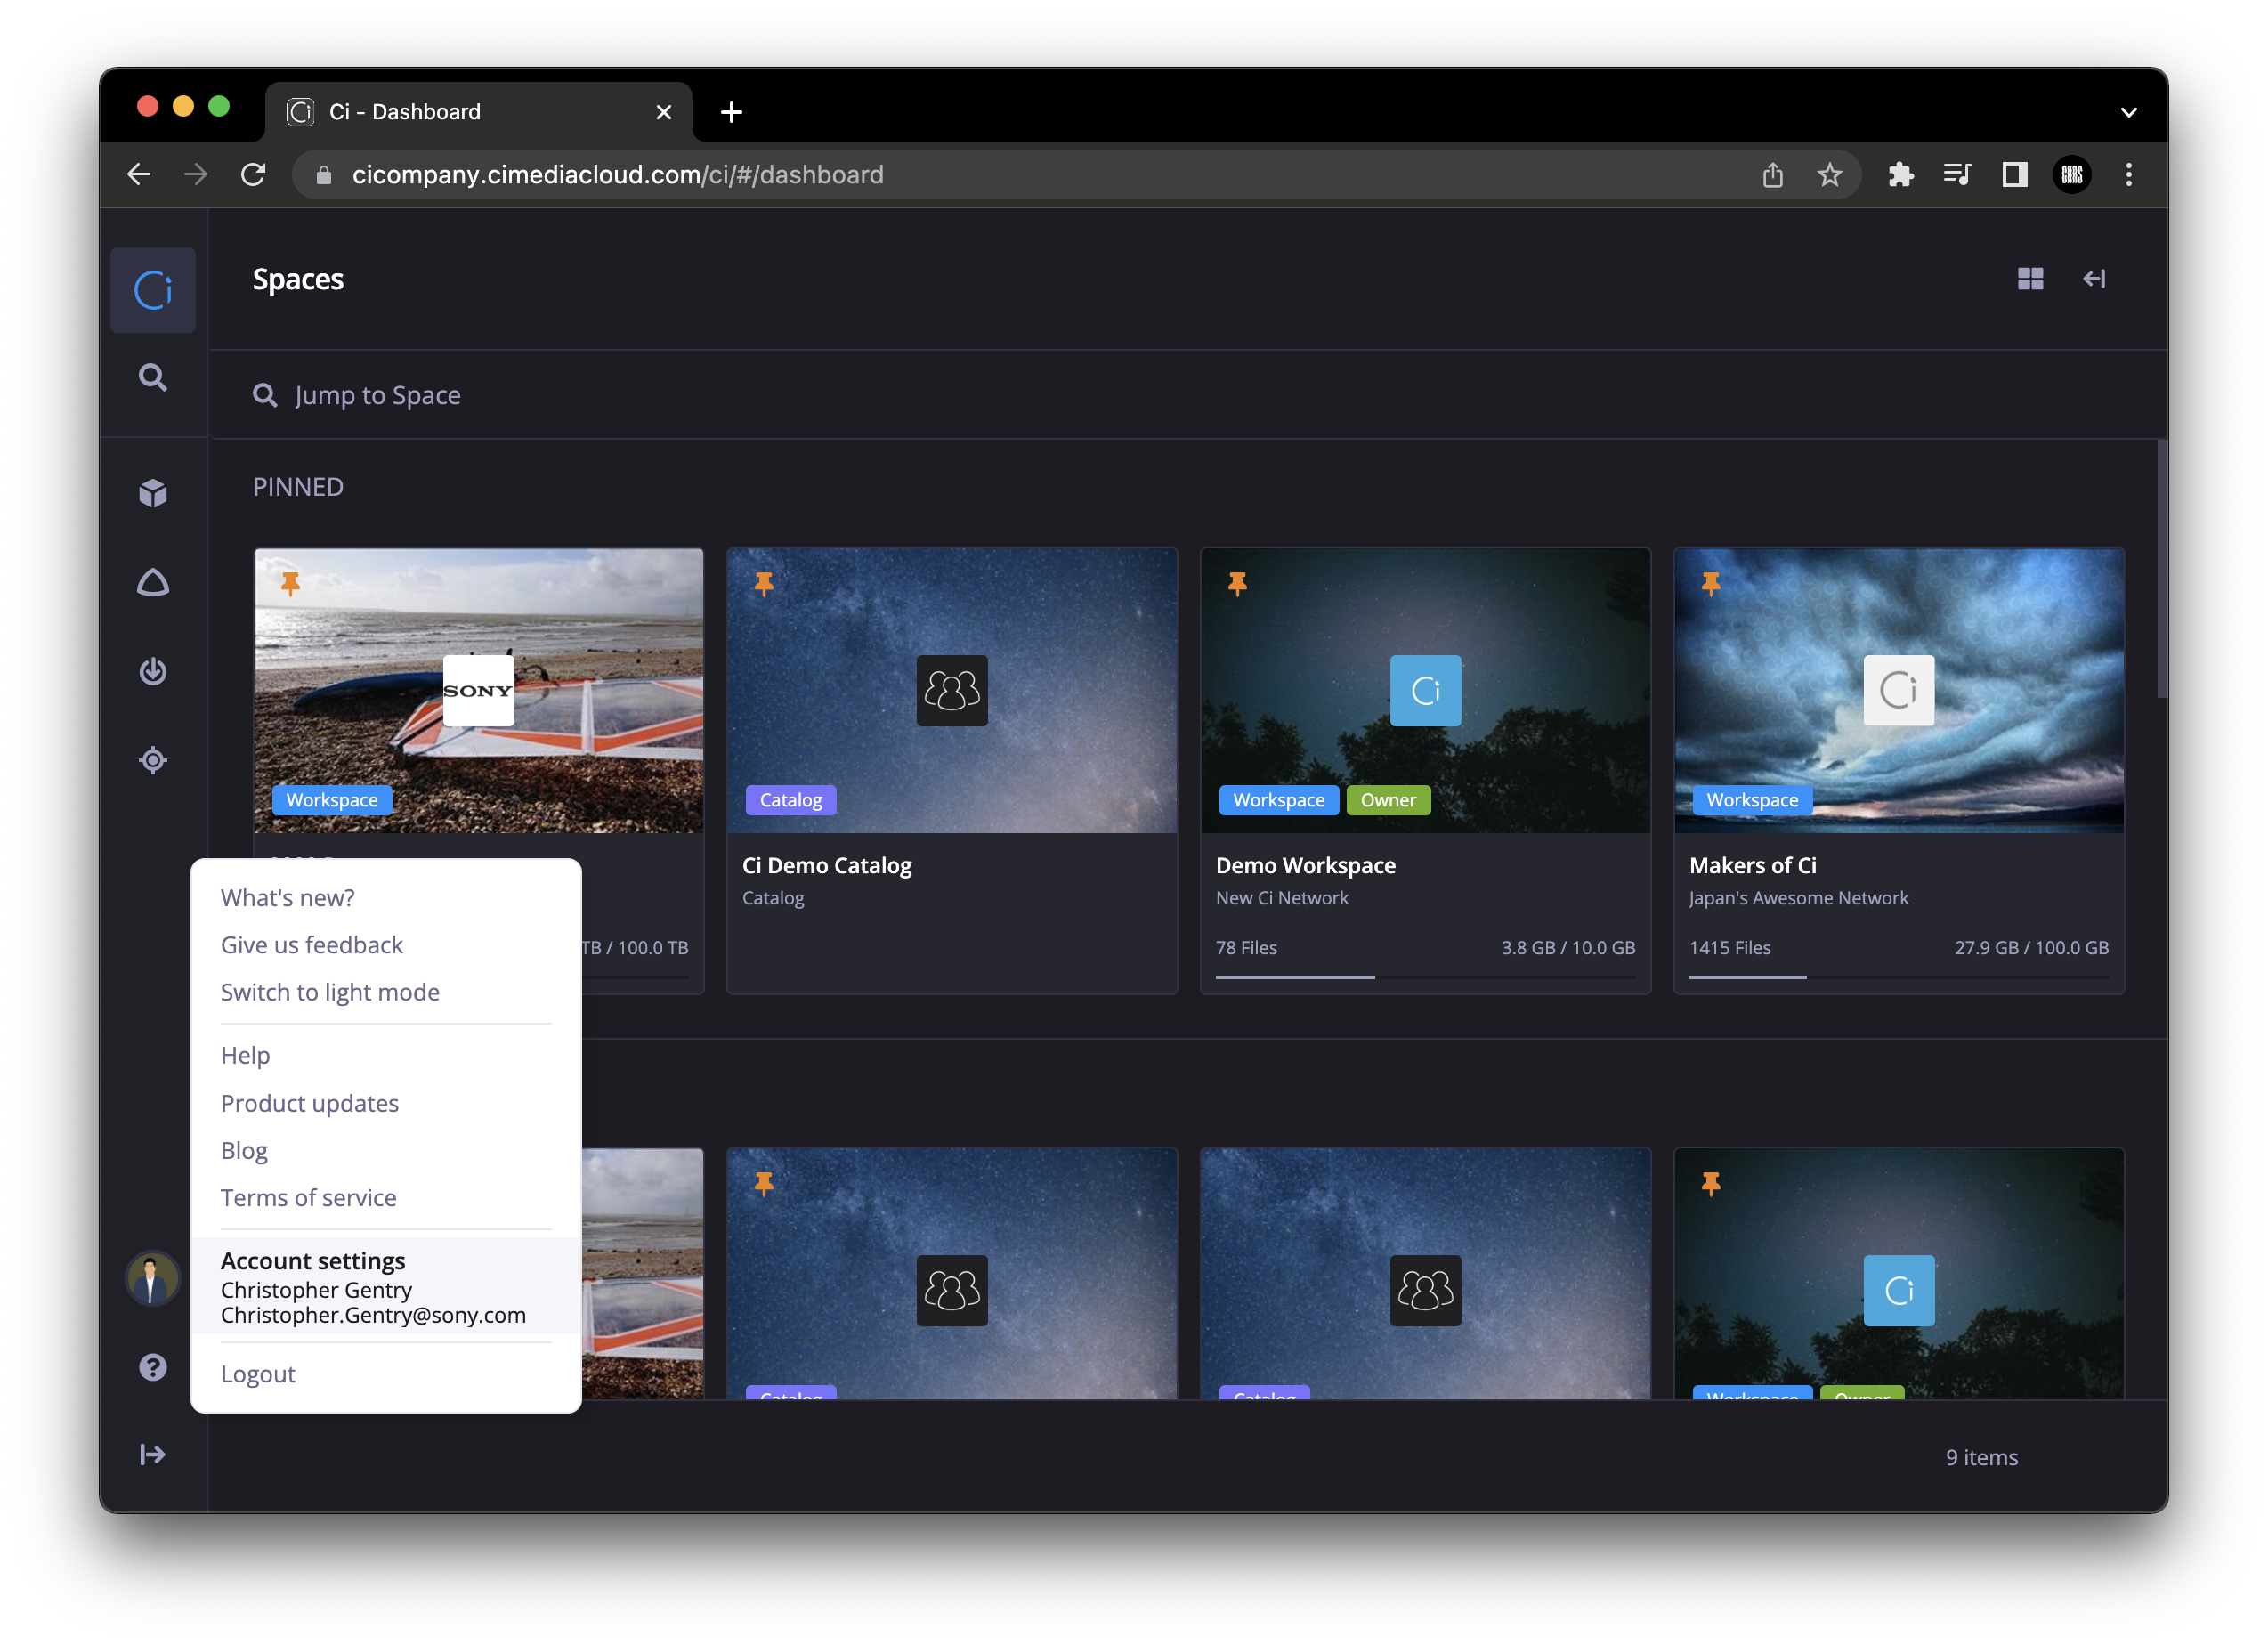Screen dimensions: 2268x1645
Task: Click the Sony logo on first card
Action: click(x=478, y=690)
